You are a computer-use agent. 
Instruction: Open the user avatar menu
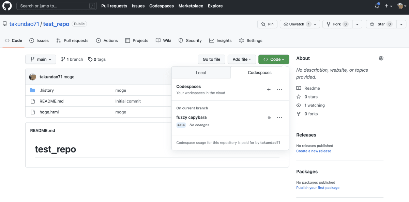click(402, 6)
